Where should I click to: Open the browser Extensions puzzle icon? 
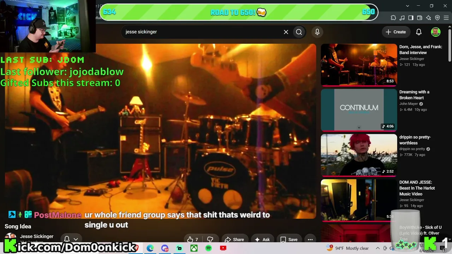click(393, 18)
